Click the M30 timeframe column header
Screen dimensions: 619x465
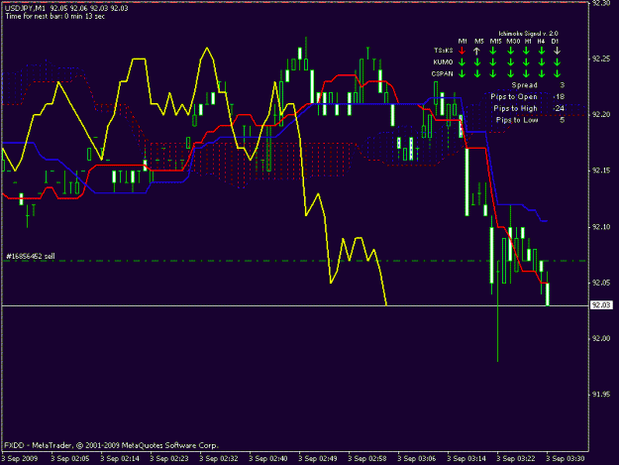coord(513,41)
